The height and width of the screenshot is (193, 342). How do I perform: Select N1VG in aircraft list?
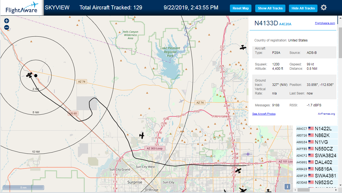(x=321, y=142)
